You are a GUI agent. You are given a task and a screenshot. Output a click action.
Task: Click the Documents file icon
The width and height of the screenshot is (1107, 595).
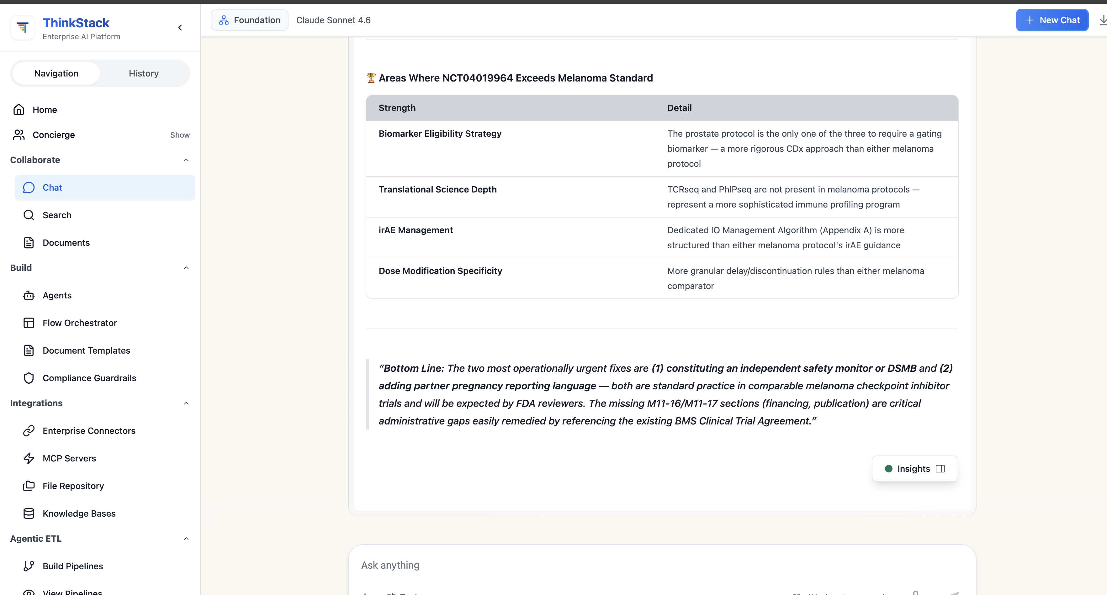29,243
